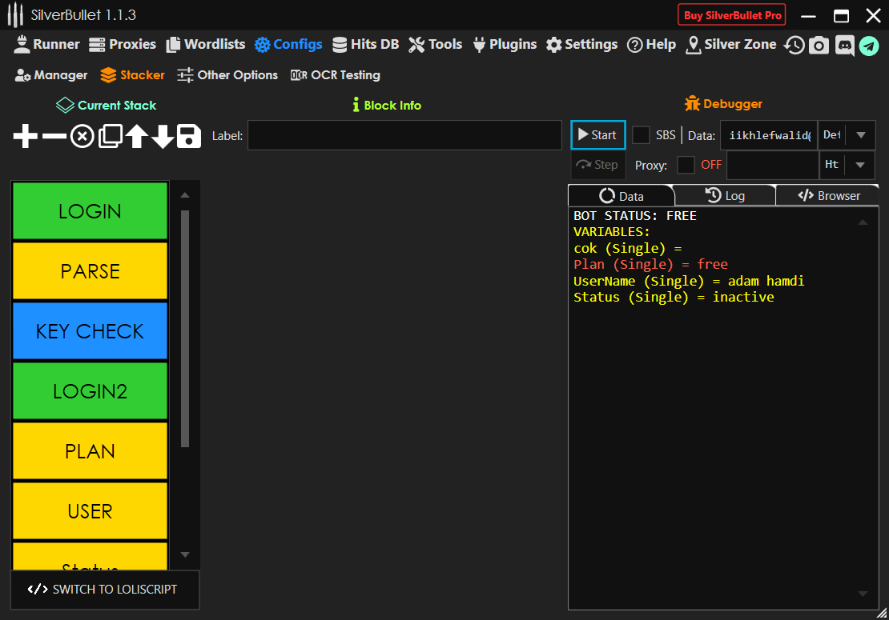Click the circled X disable block icon
The height and width of the screenshot is (620, 889).
pos(82,136)
